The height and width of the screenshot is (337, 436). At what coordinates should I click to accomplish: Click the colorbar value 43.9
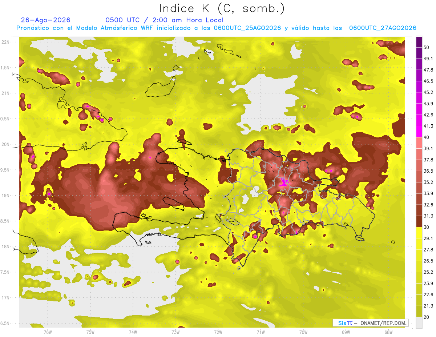click(x=428, y=104)
